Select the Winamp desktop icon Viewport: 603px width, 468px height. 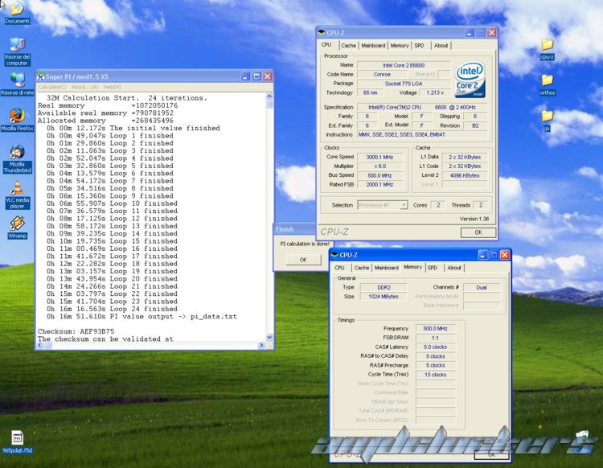pos(16,224)
